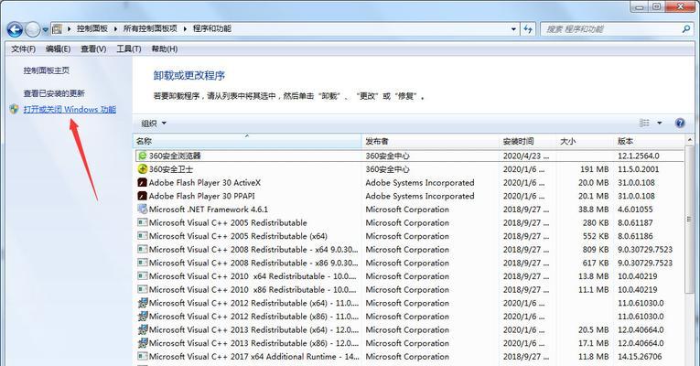The height and width of the screenshot is (366, 700).
Task: Select 360安全卫士 program name
Action: [x=171, y=169]
